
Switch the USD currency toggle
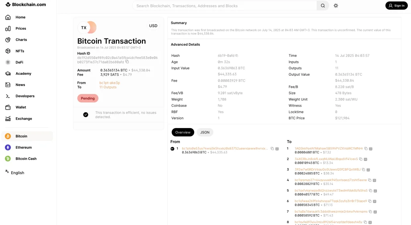[153, 26]
